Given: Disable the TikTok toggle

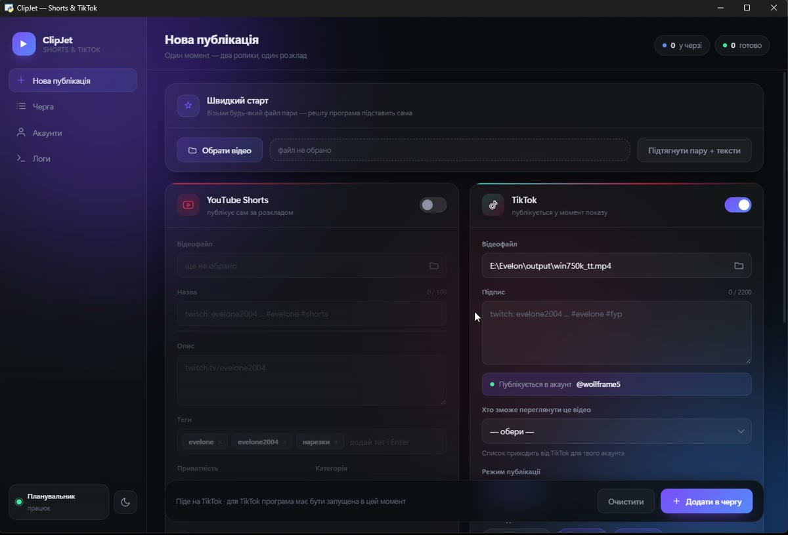Looking at the screenshot, I should pyautogui.click(x=738, y=205).
